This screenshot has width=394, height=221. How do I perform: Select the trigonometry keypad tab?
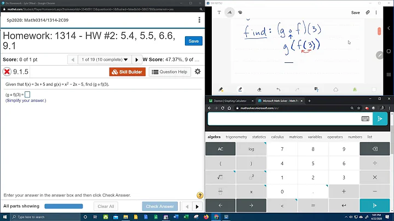point(236,137)
